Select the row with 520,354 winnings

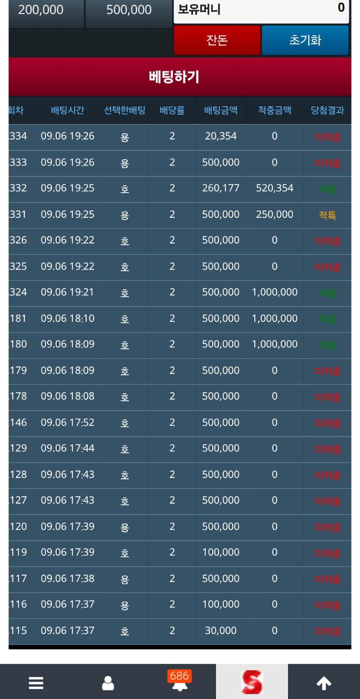click(x=180, y=189)
